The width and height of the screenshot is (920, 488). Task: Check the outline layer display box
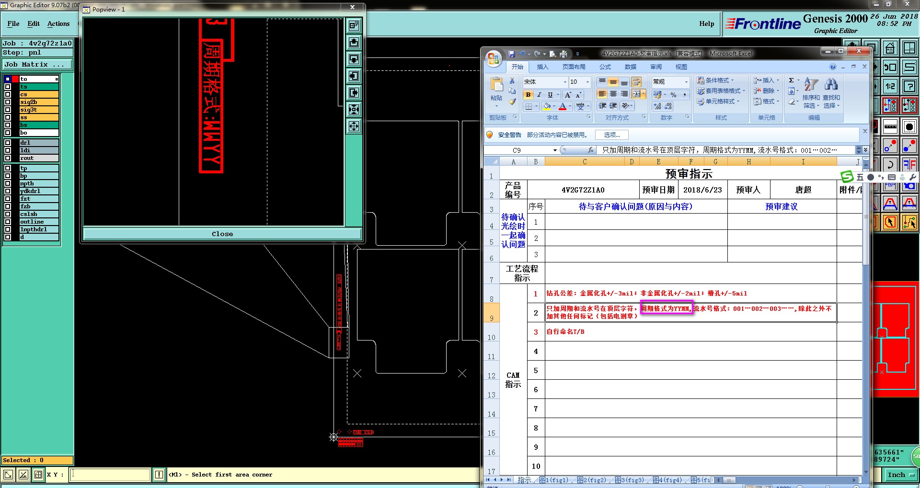8,222
